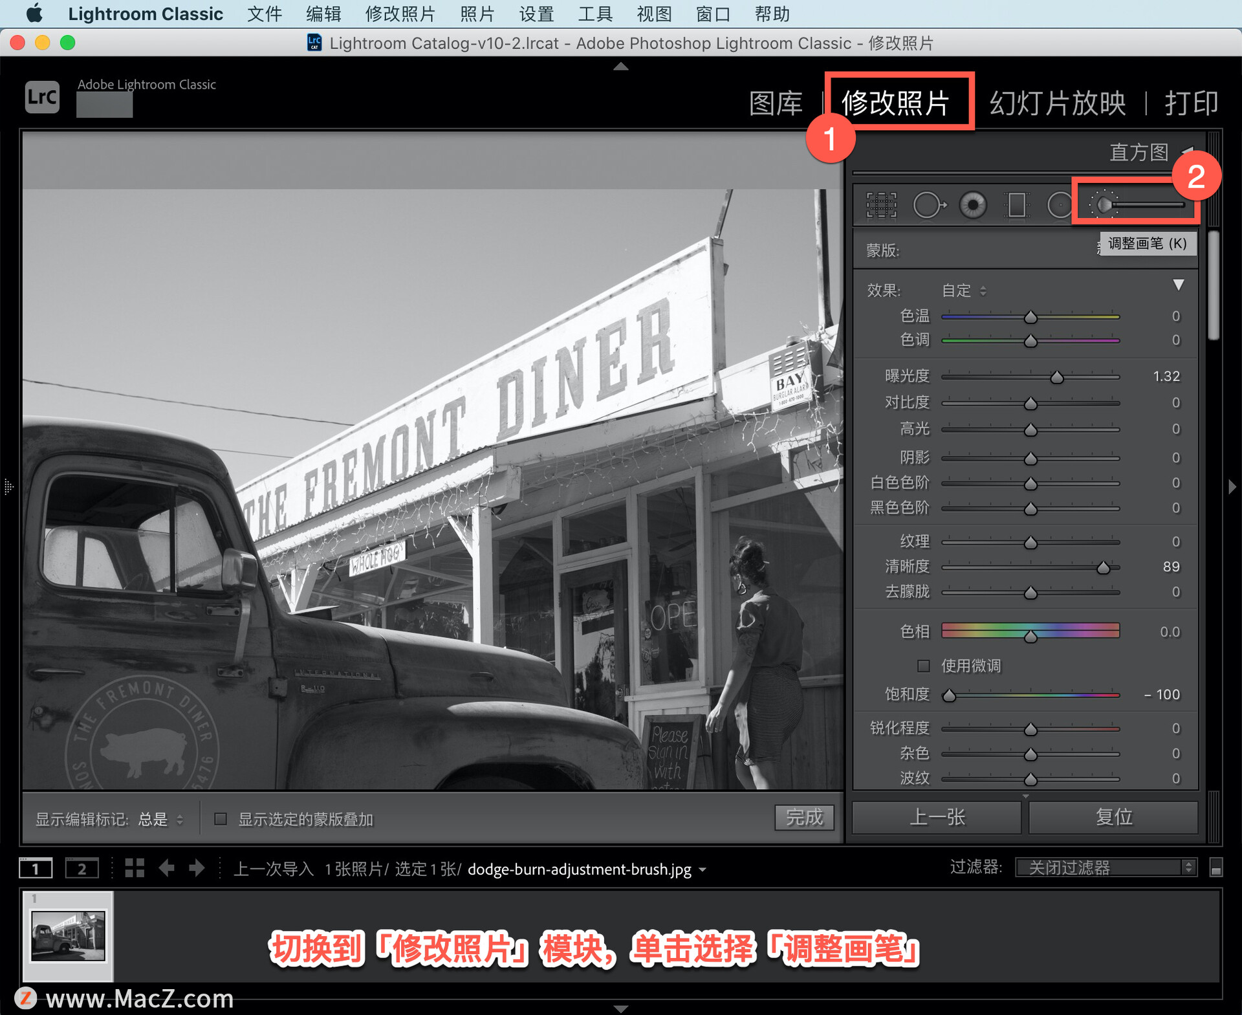The height and width of the screenshot is (1015, 1242).
Task: Switch to Grid view icon
Action: tap(134, 868)
